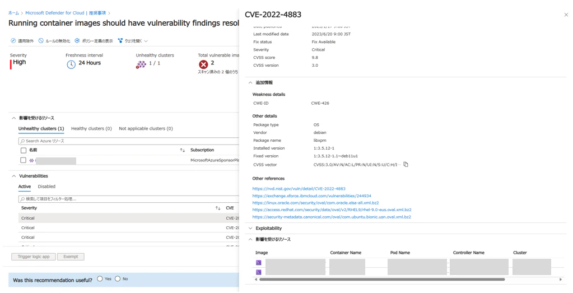Collapse the 追加情報 section
573x293 pixels.
250,82
